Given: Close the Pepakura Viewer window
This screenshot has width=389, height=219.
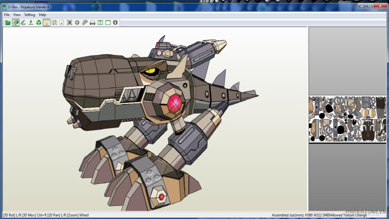Looking at the screenshot, I should (x=380, y=6).
